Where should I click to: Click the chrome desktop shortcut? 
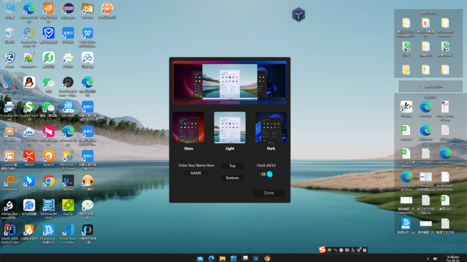[x=48, y=181]
